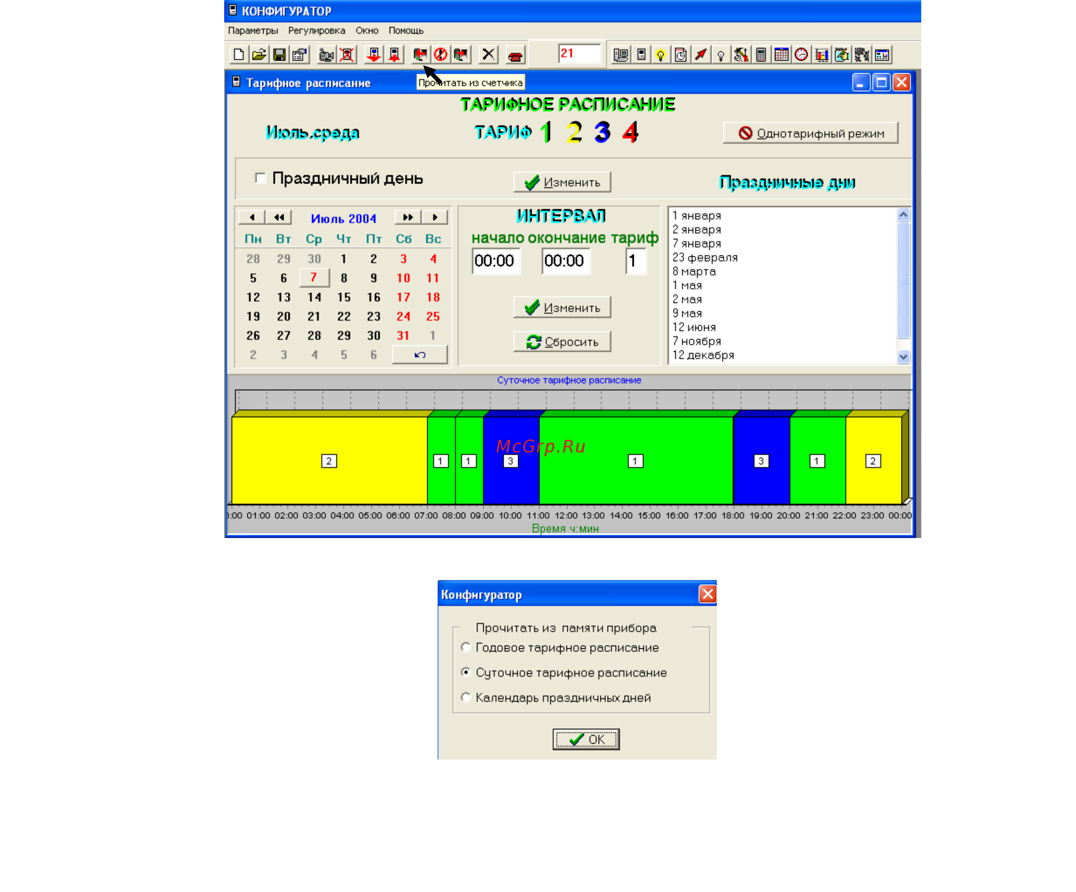Click the Сбросить button
Image resolution: width=1076 pixels, height=892 pixels.
(562, 342)
